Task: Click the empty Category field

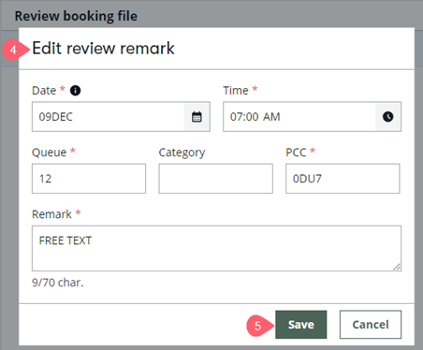Action: [x=216, y=179]
